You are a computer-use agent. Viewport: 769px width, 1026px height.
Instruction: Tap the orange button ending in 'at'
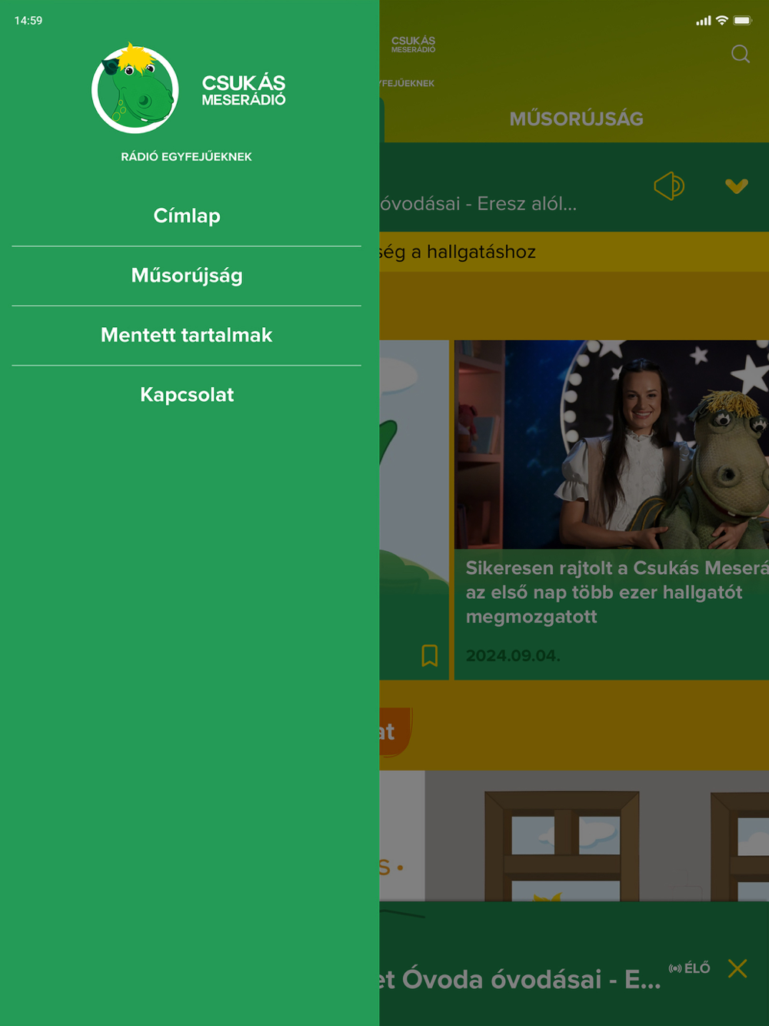click(x=396, y=731)
